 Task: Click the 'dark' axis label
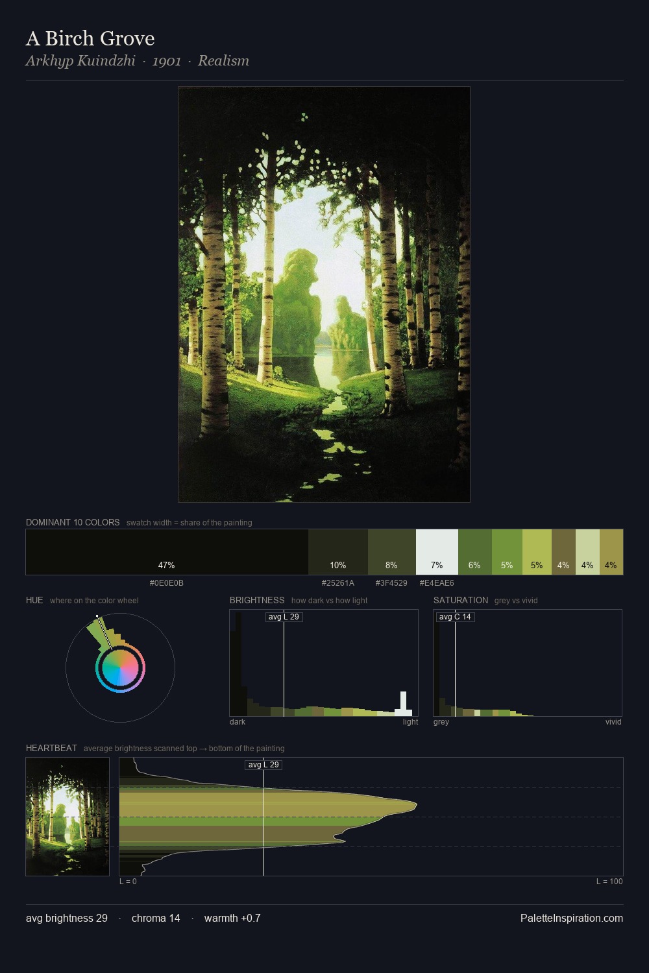[x=238, y=722]
